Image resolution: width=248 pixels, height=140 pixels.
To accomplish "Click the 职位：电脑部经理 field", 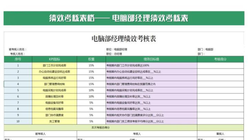I will pos(117,50).
